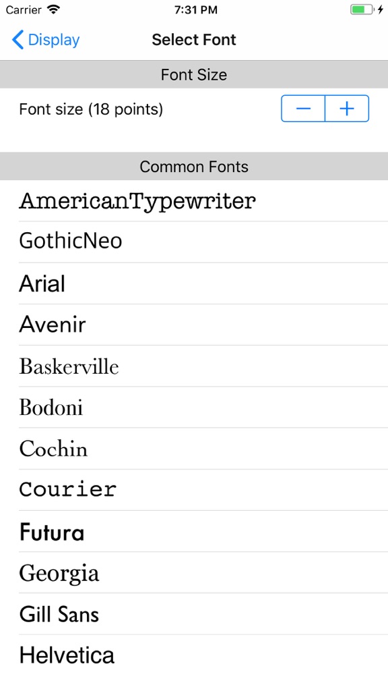
Task: Increase font size with plus button
Action: coord(347,109)
